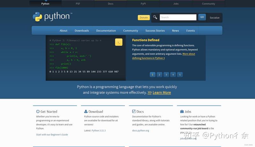255x147 pixels.
Task: Click the Get Started heading
Action: (49, 111)
